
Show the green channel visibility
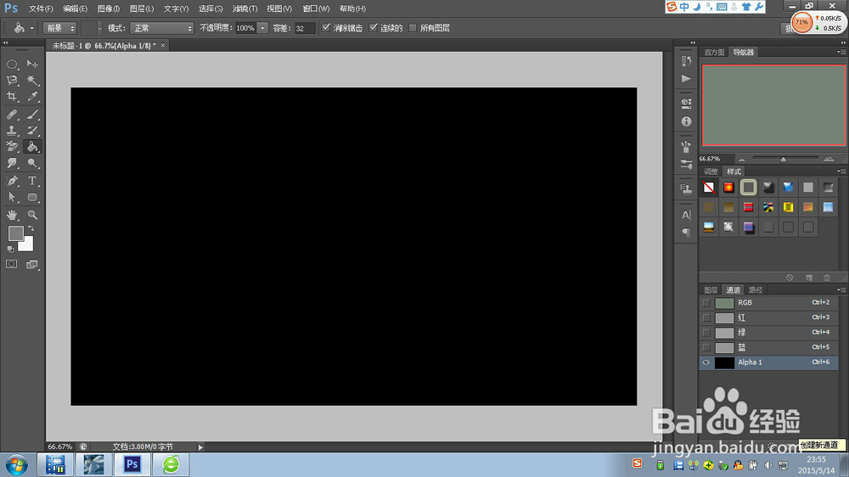click(706, 333)
